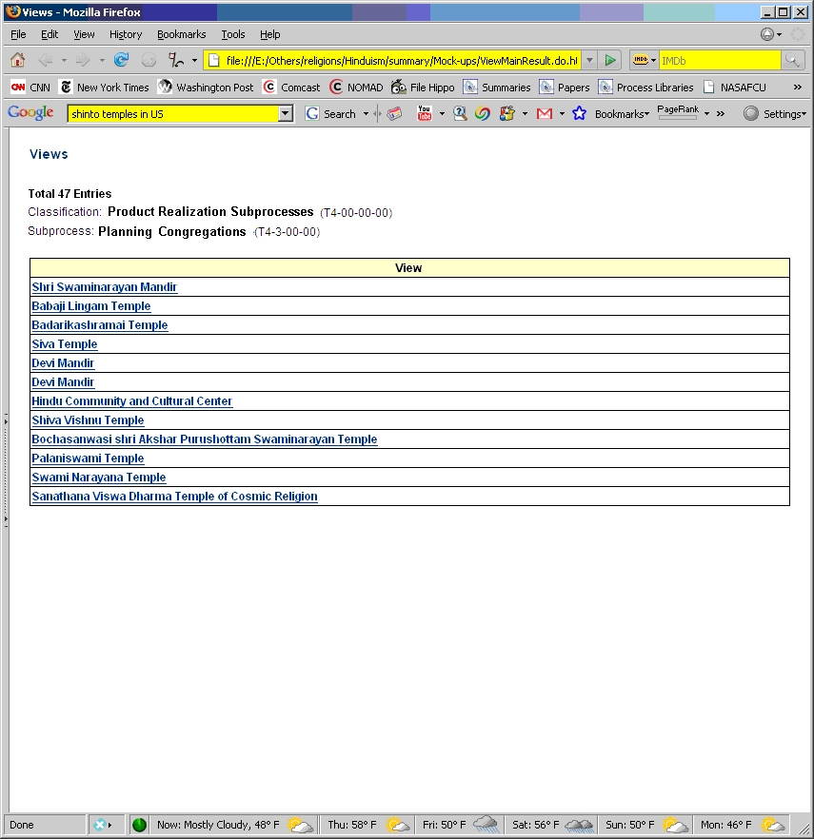
Task: Open the Papers bookmark
Action: click(565, 88)
